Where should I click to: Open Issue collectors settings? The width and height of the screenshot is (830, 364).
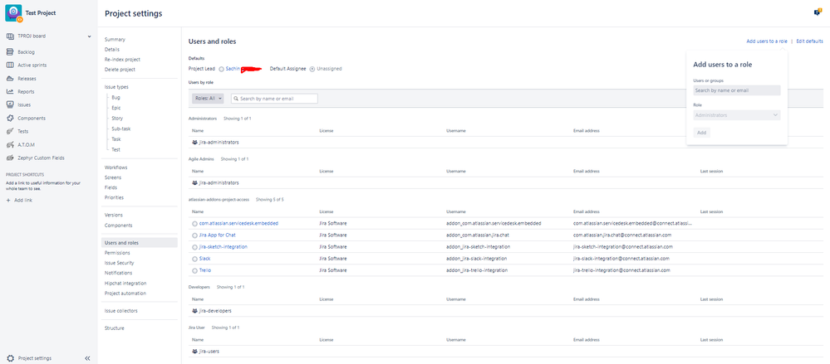point(121,311)
